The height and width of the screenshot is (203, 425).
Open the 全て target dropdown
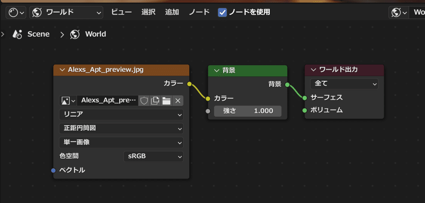pyautogui.click(x=344, y=84)
